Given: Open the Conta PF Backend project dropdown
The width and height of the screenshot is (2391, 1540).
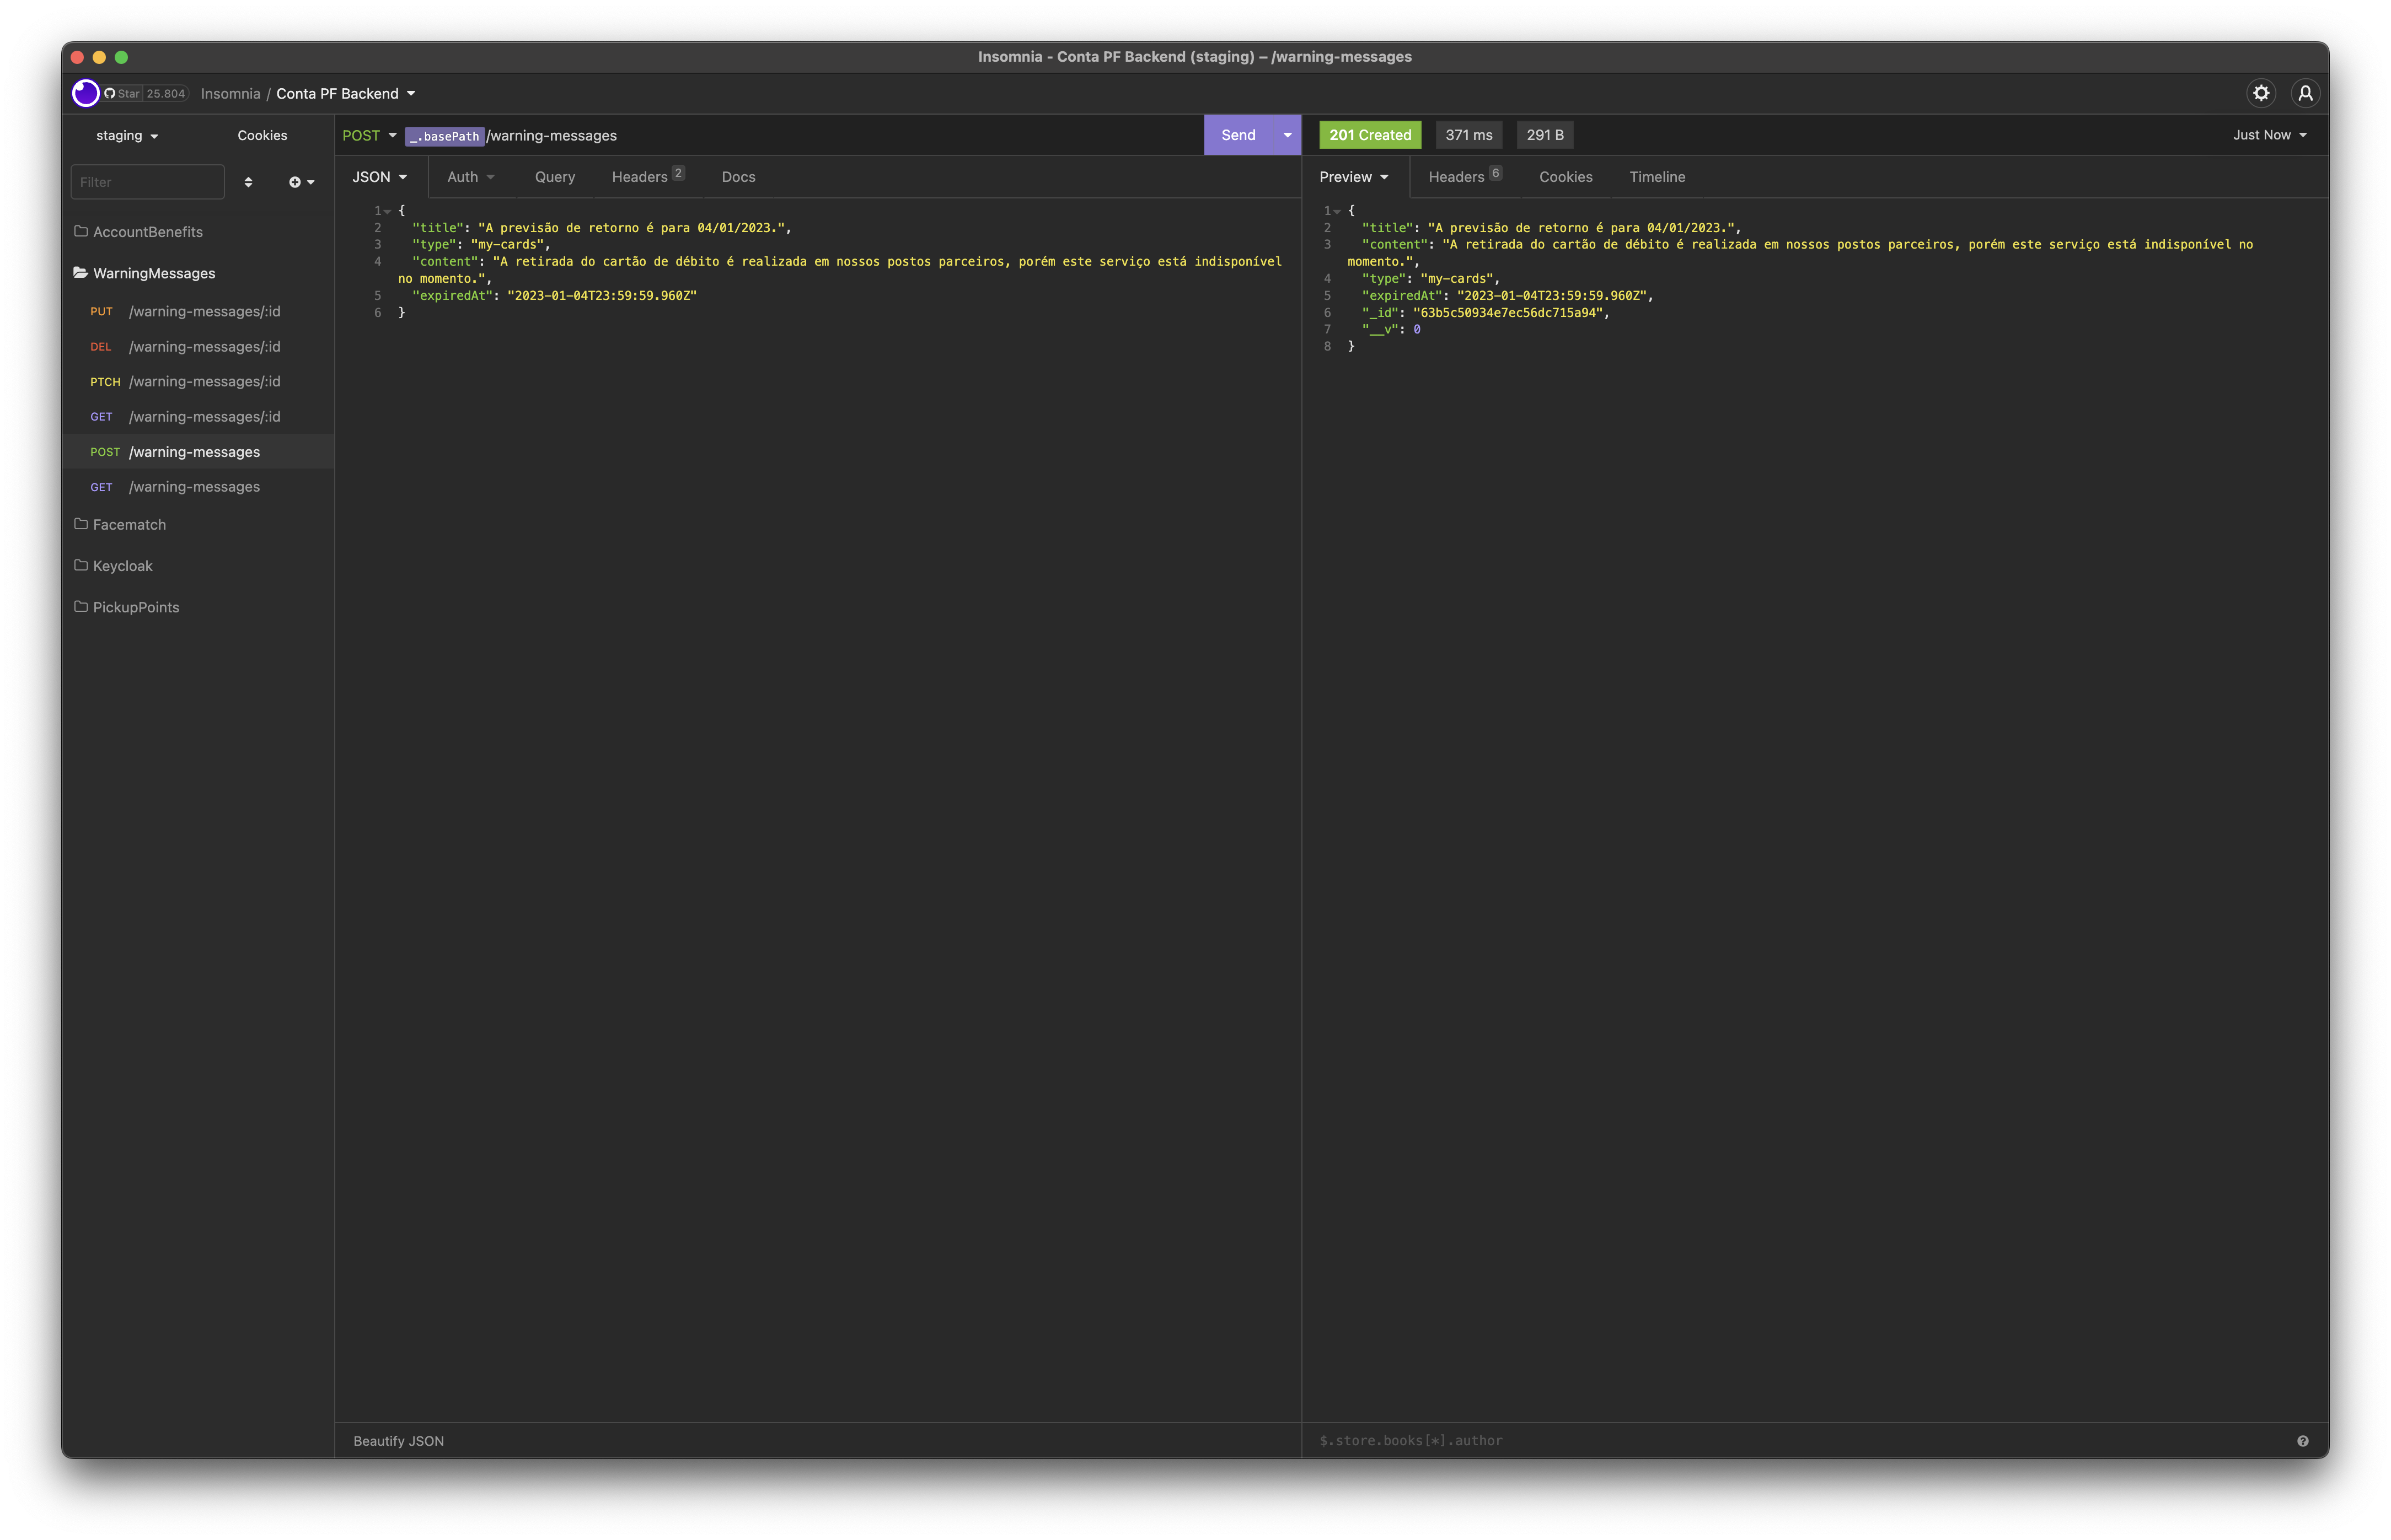Looking at the screenshot, I should [346, 94].
